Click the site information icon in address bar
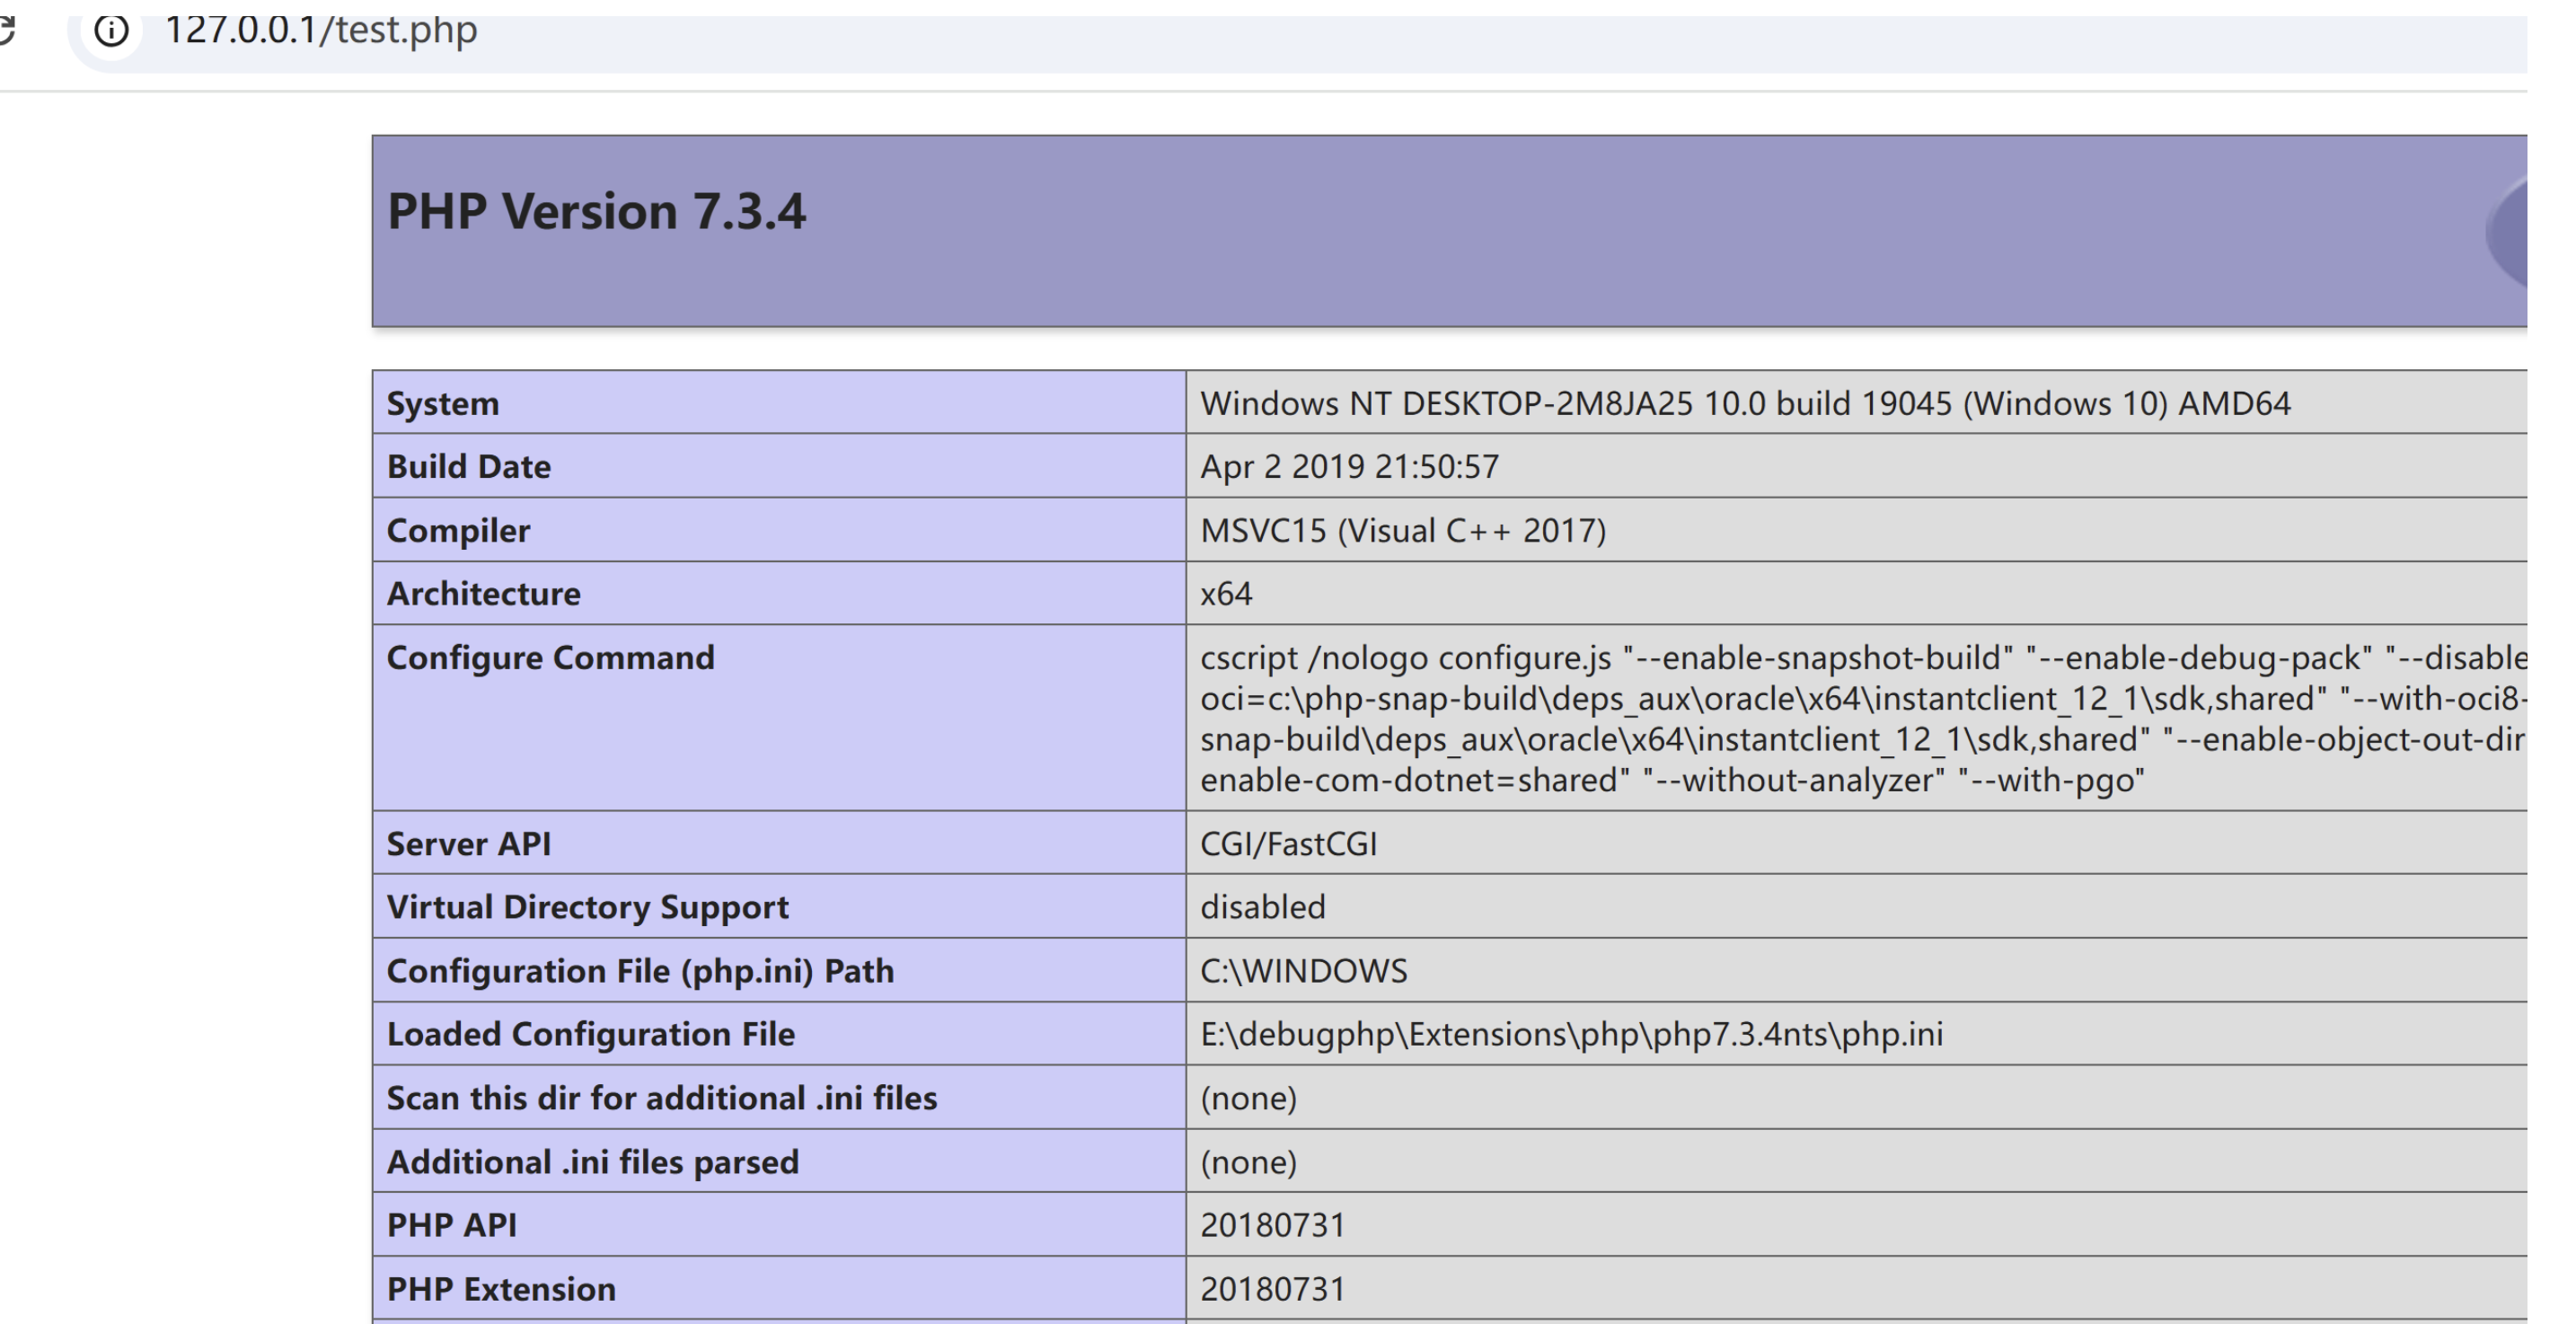Viewport: 2576px width, 1324px height. coord(111,31)
